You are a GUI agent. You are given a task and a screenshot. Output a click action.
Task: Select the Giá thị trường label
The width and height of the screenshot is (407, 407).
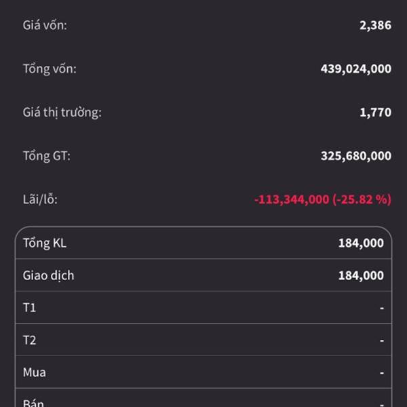[x=62, y=113]
